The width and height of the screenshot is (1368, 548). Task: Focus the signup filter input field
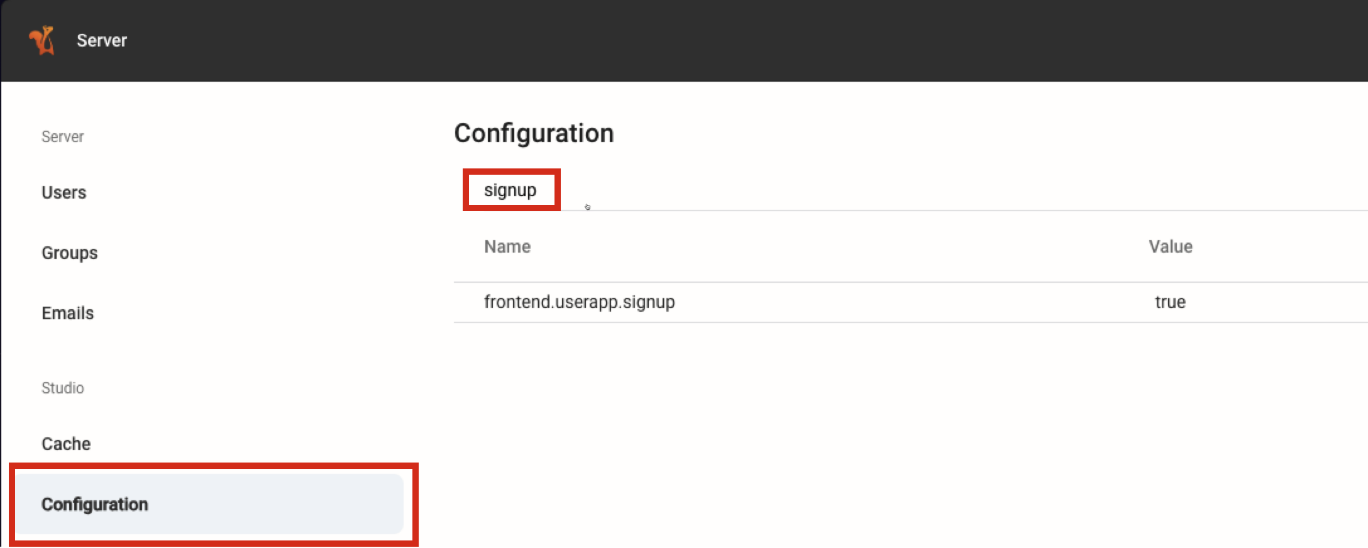point(510,190)
